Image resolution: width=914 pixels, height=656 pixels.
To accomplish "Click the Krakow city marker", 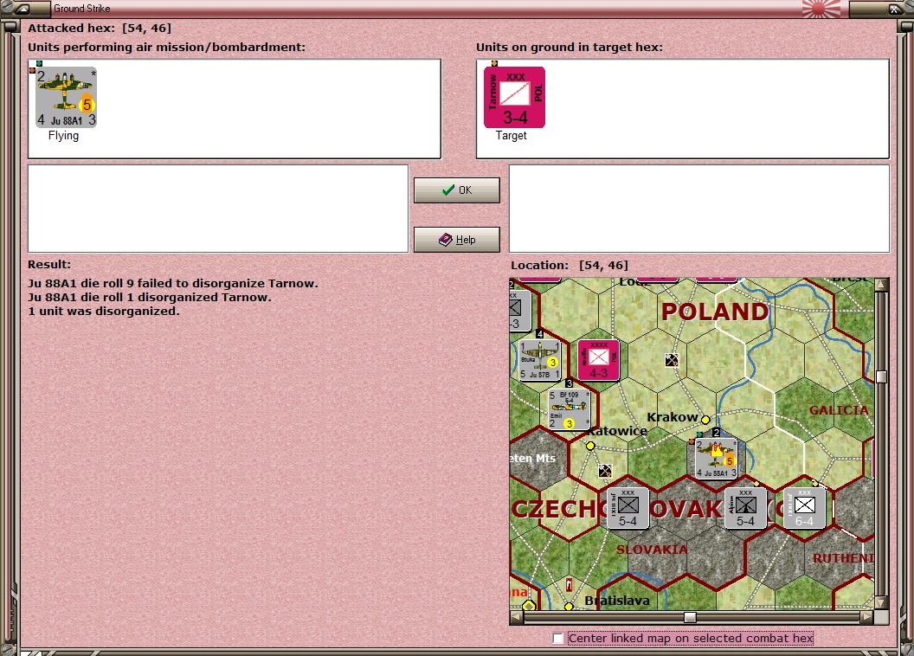I will click(705, 420).
